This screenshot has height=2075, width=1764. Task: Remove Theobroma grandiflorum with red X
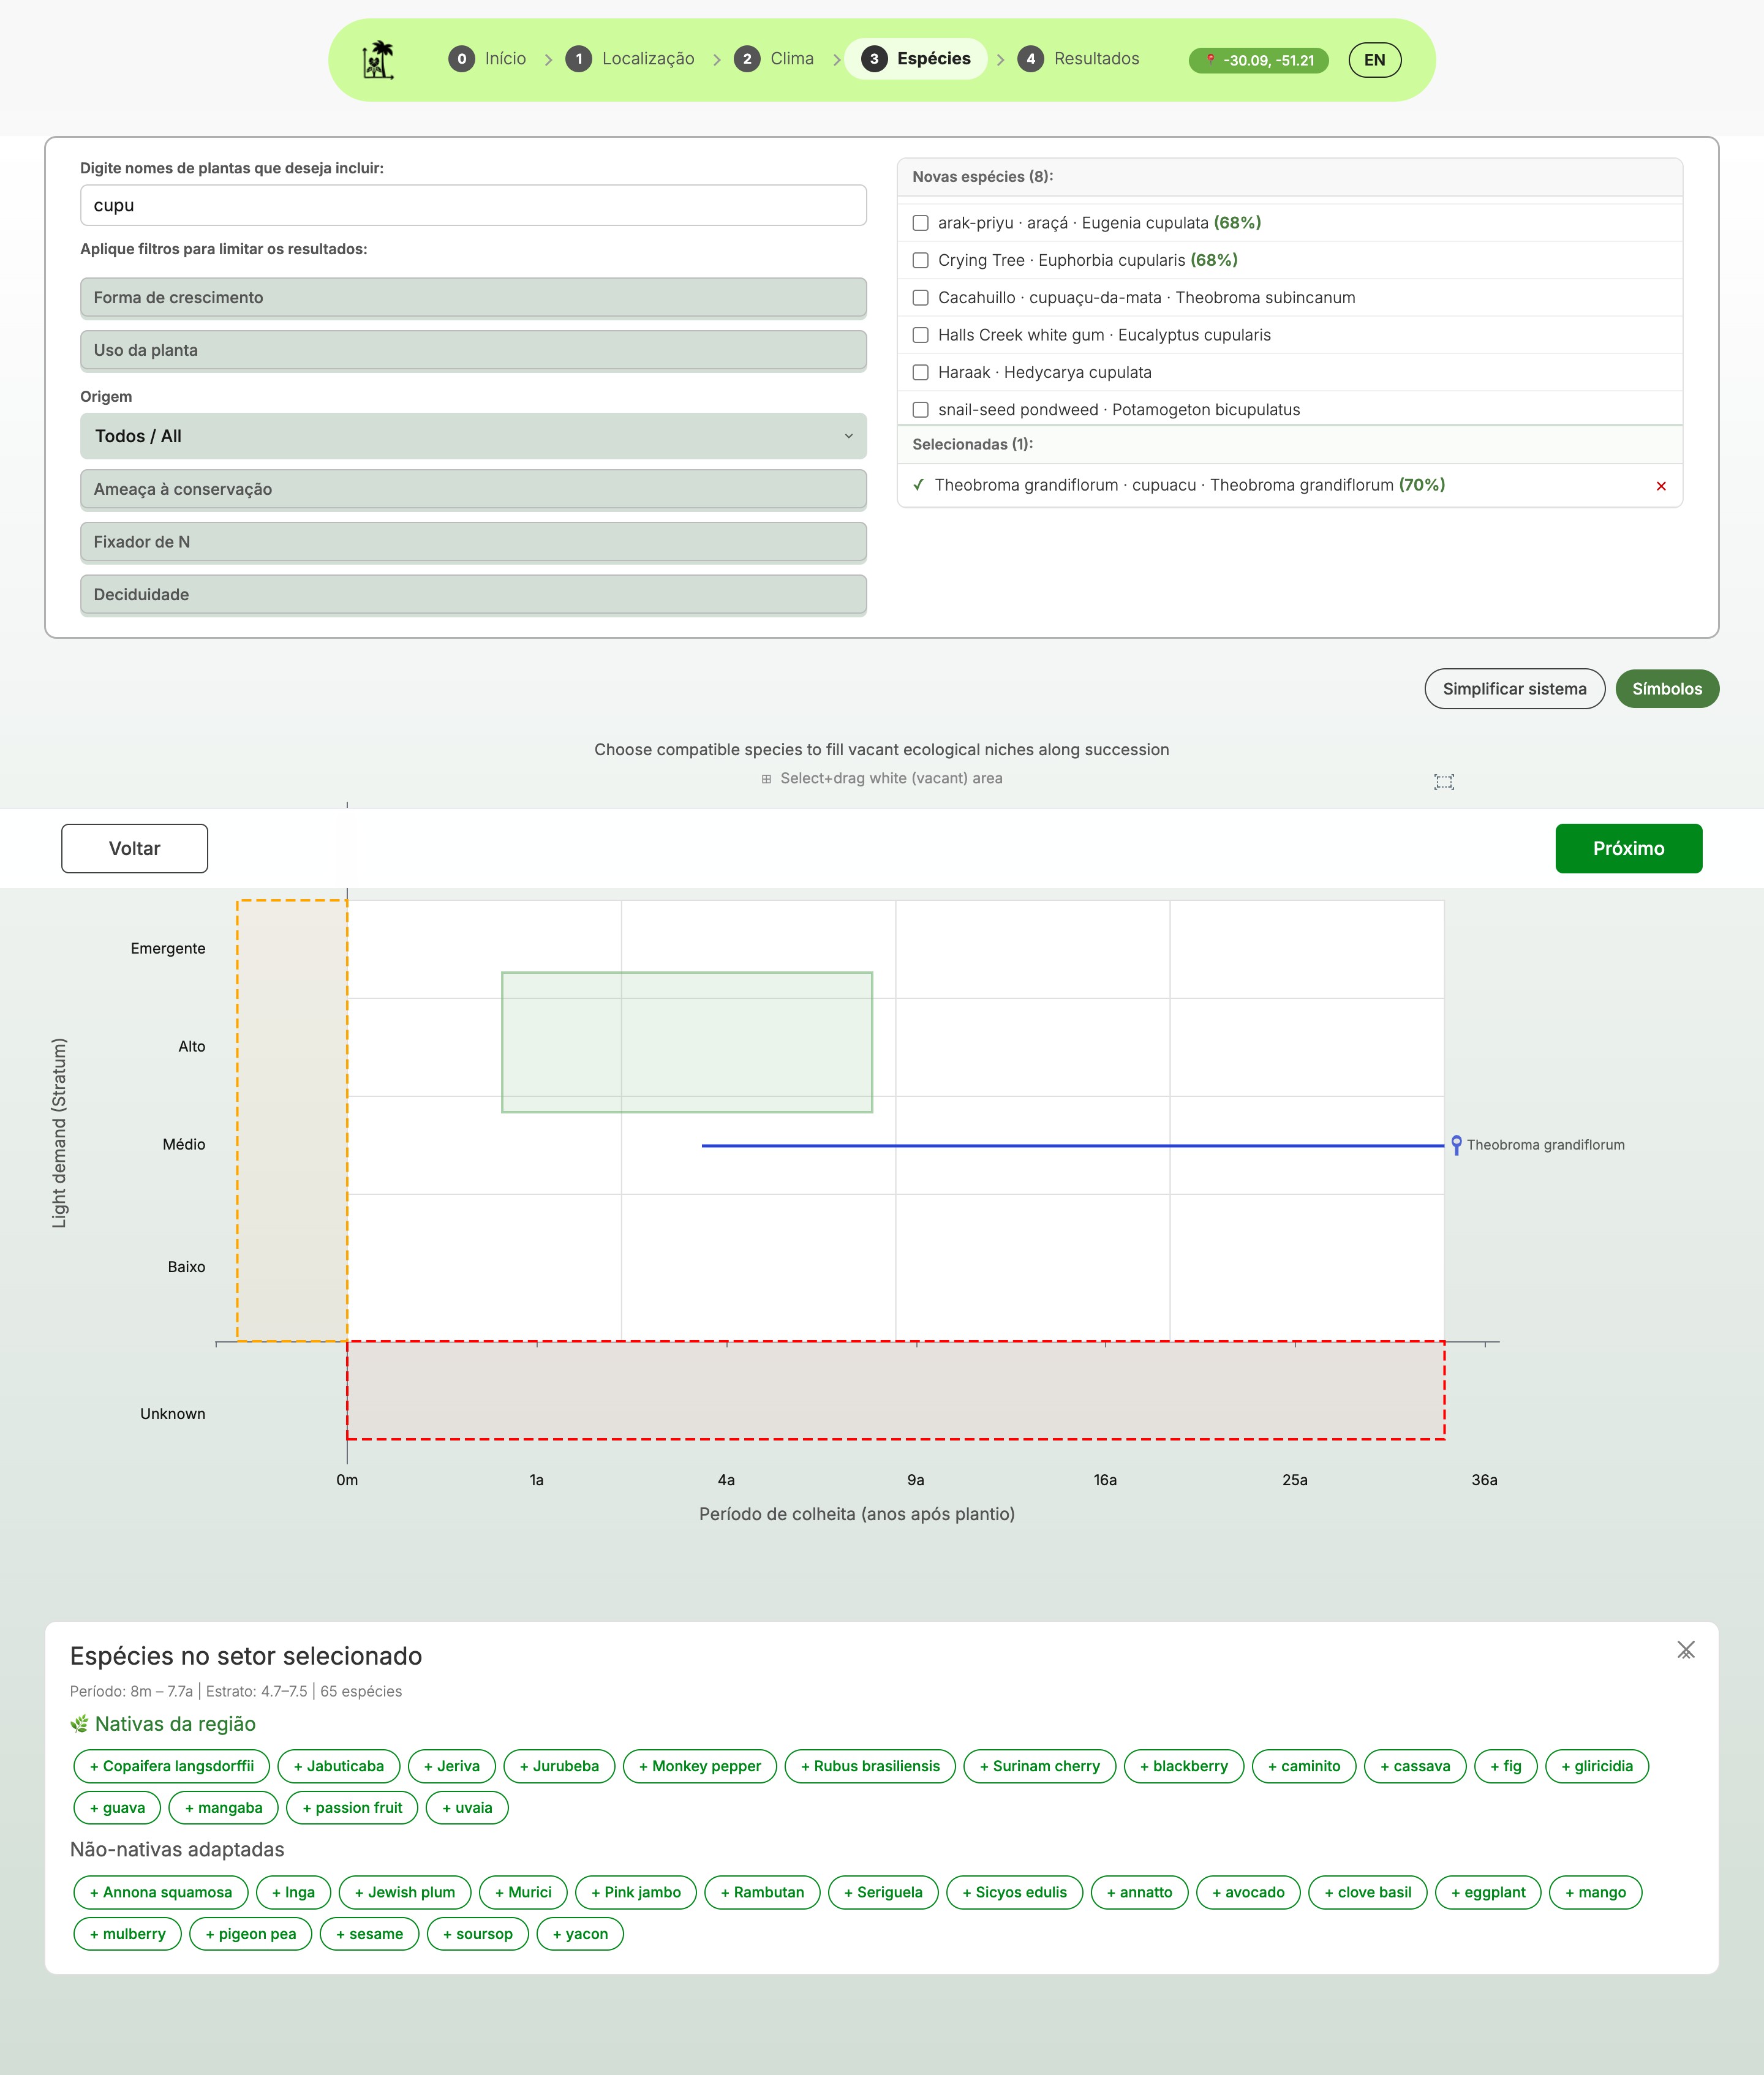(x=1660, y=486)
